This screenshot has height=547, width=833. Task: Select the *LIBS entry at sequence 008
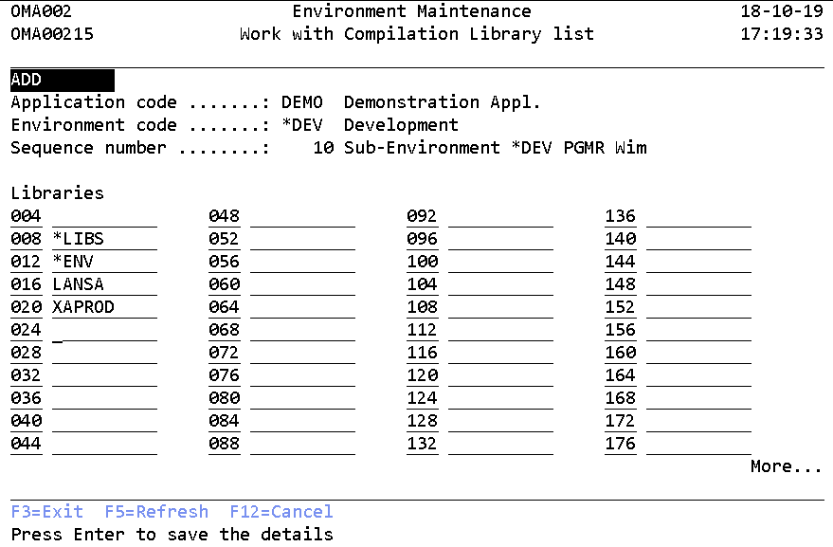[104, 240]
